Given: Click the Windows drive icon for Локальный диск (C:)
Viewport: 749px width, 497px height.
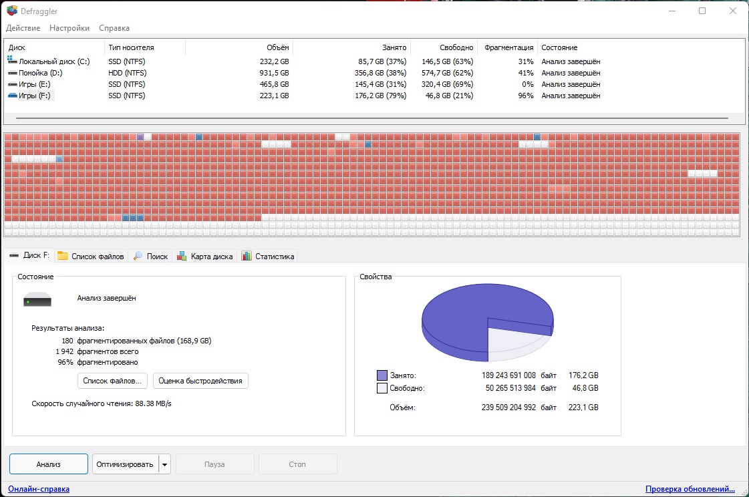Looking at the screenshot, I should tap(13, 61).
